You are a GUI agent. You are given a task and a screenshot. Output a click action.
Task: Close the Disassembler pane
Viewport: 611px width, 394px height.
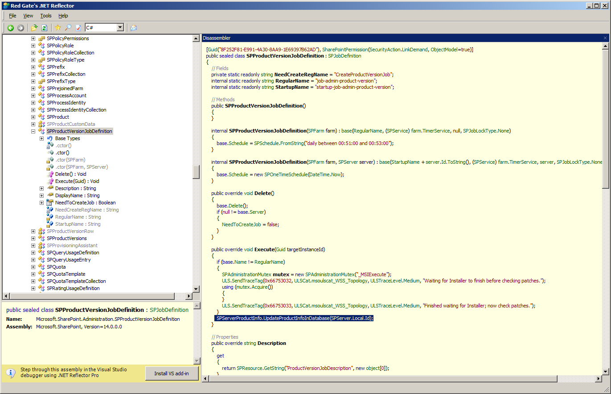point(605,38)
